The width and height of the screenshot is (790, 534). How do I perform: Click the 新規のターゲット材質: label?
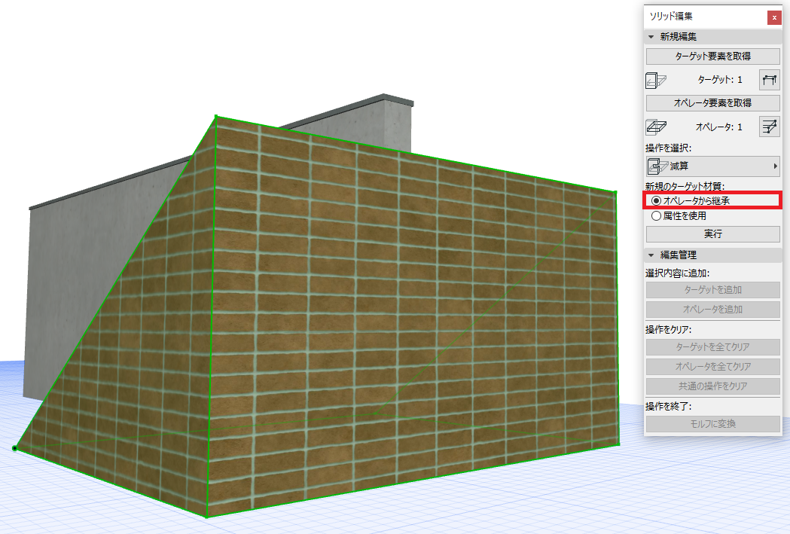point(685,186)
